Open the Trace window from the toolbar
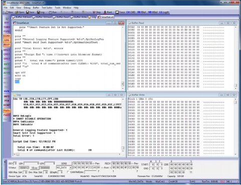The image size is (241, 185). 120,12
